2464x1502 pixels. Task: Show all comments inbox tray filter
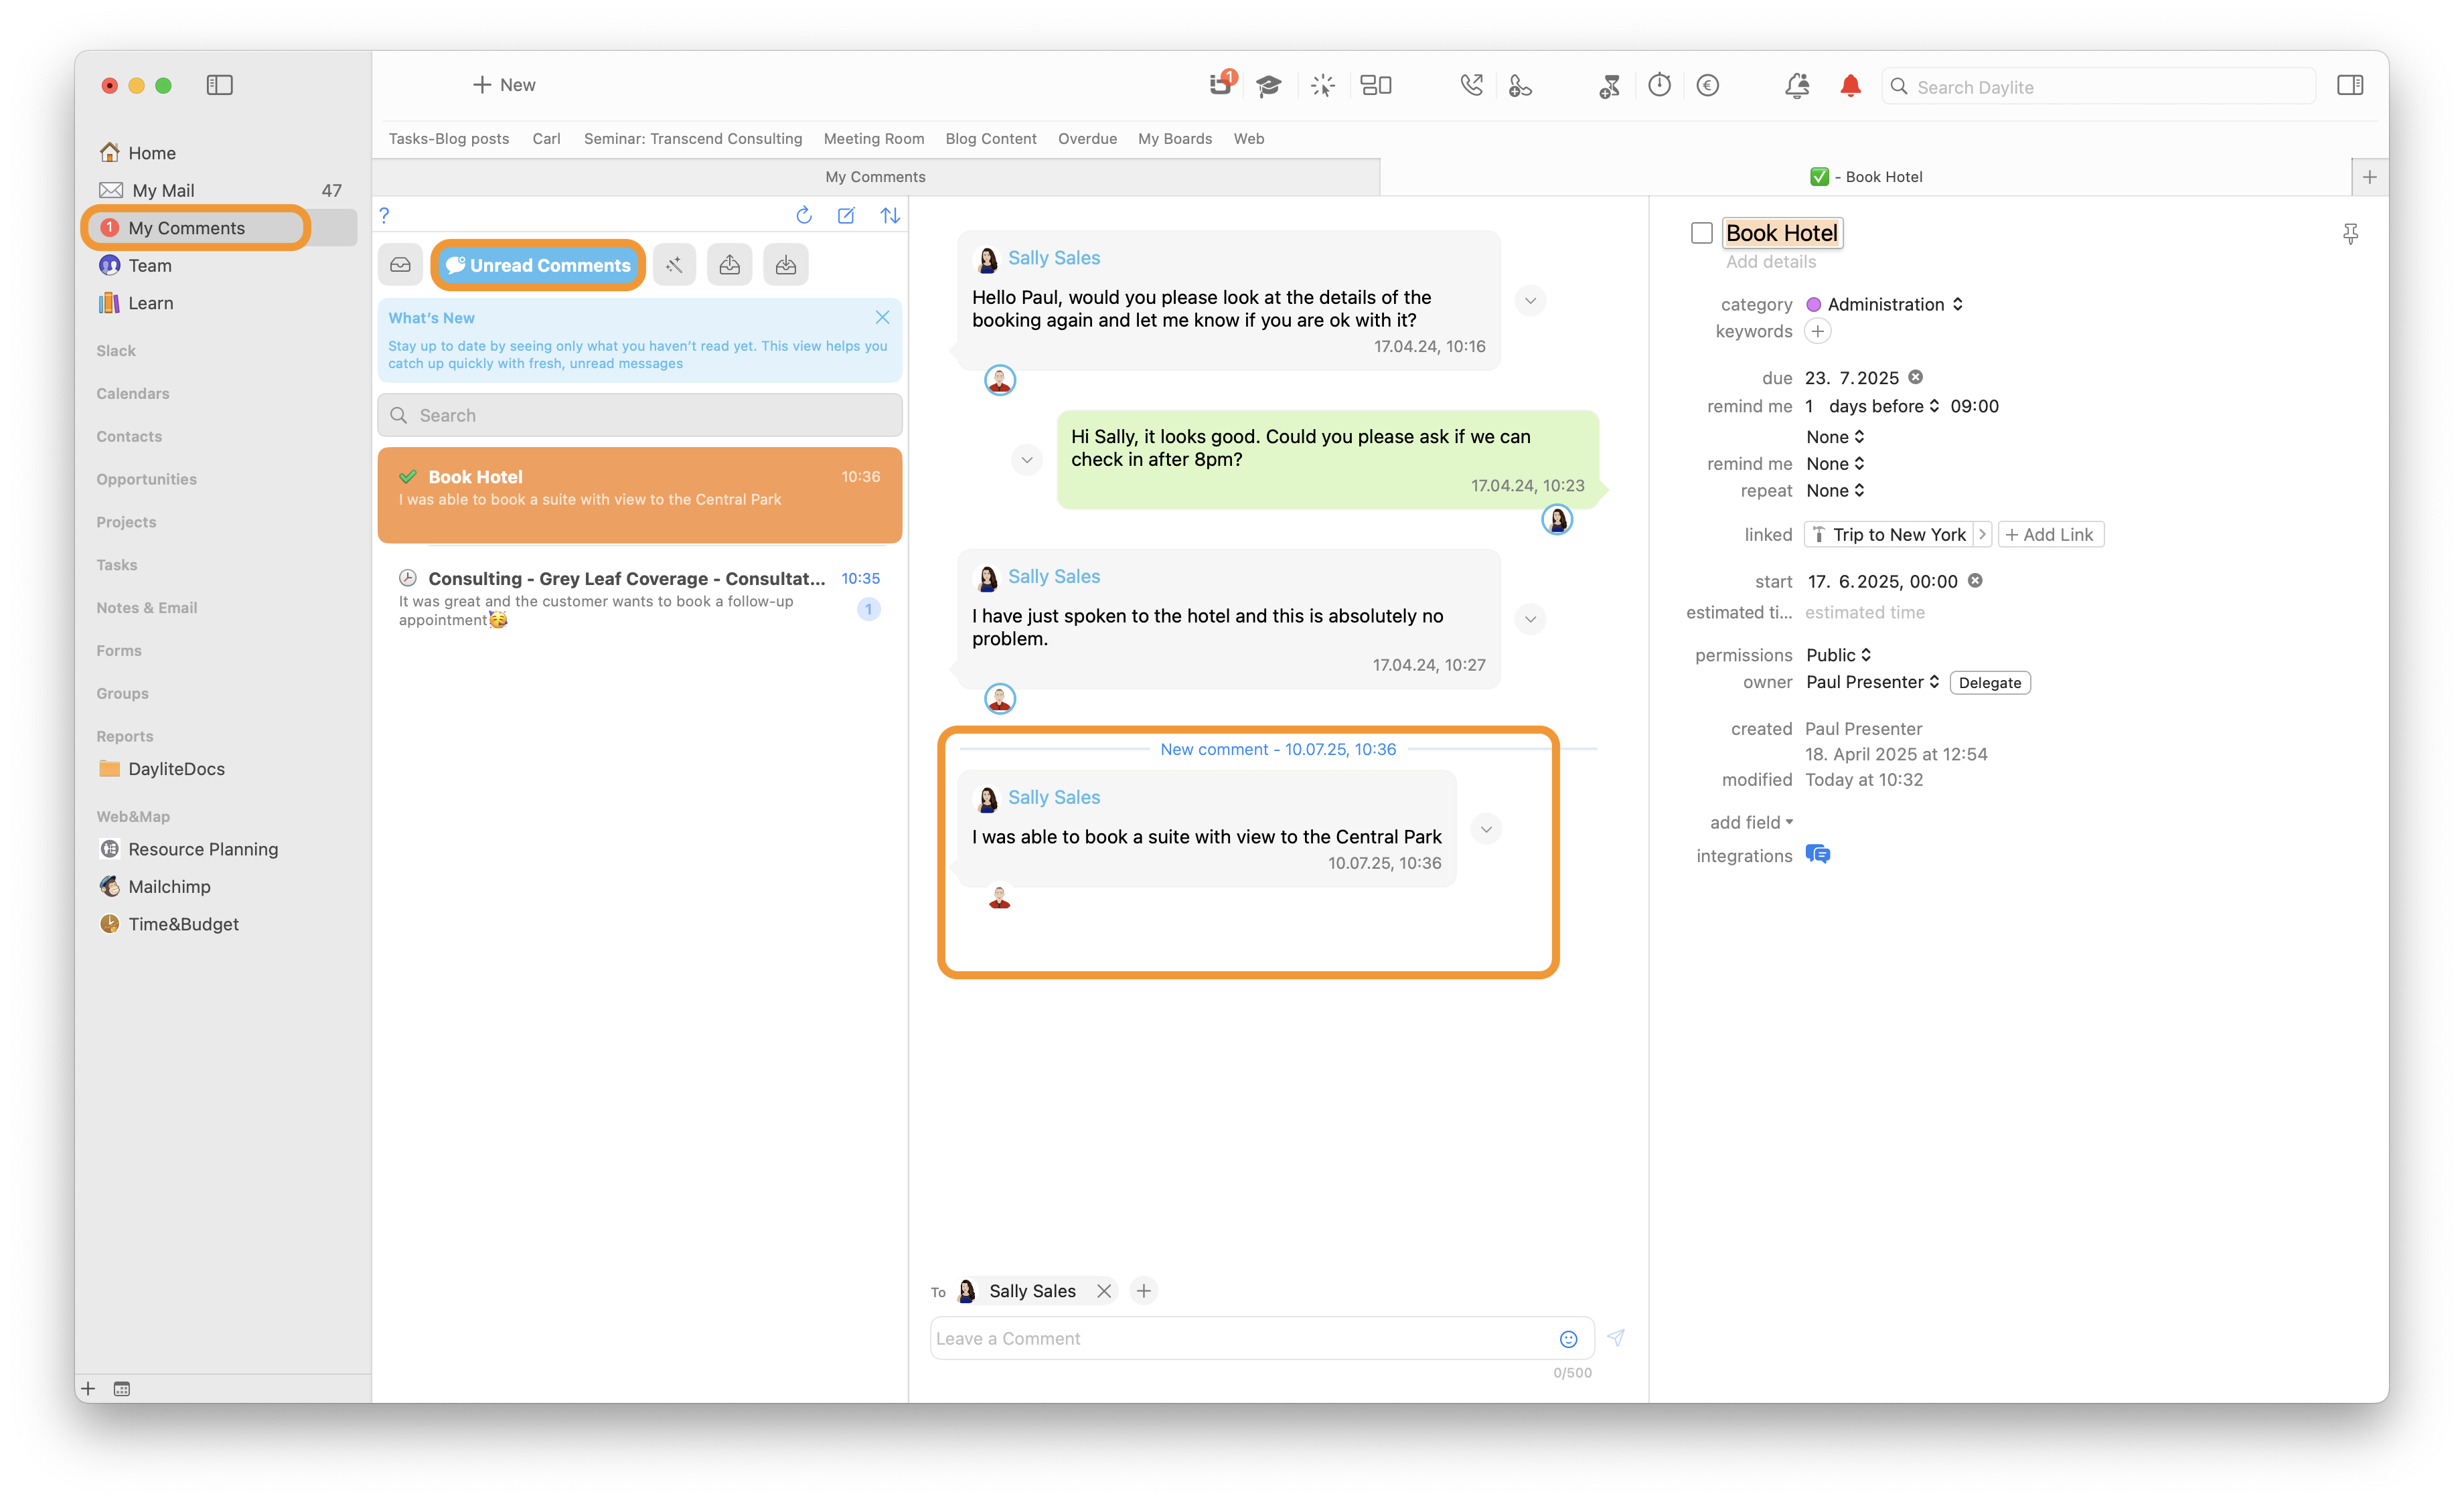pyautogui.click(x=400, y=265)
